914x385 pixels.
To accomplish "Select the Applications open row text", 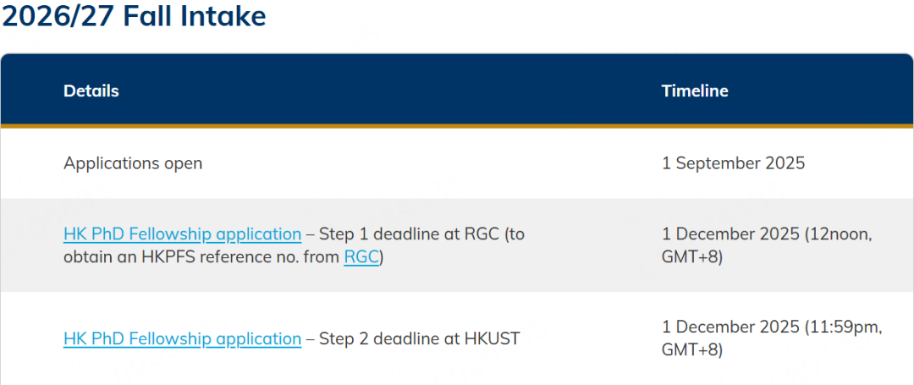I will pos(133,163).
